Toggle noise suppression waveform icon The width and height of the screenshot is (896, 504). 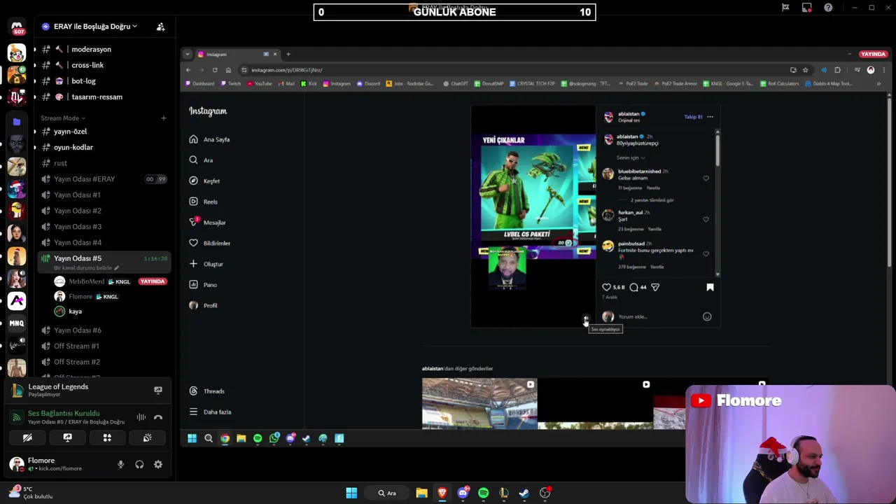pyautogui.click(x=141, y=417)
